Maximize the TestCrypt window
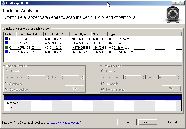186x129 pixels. pyautogui.click(x=178, y=3)
